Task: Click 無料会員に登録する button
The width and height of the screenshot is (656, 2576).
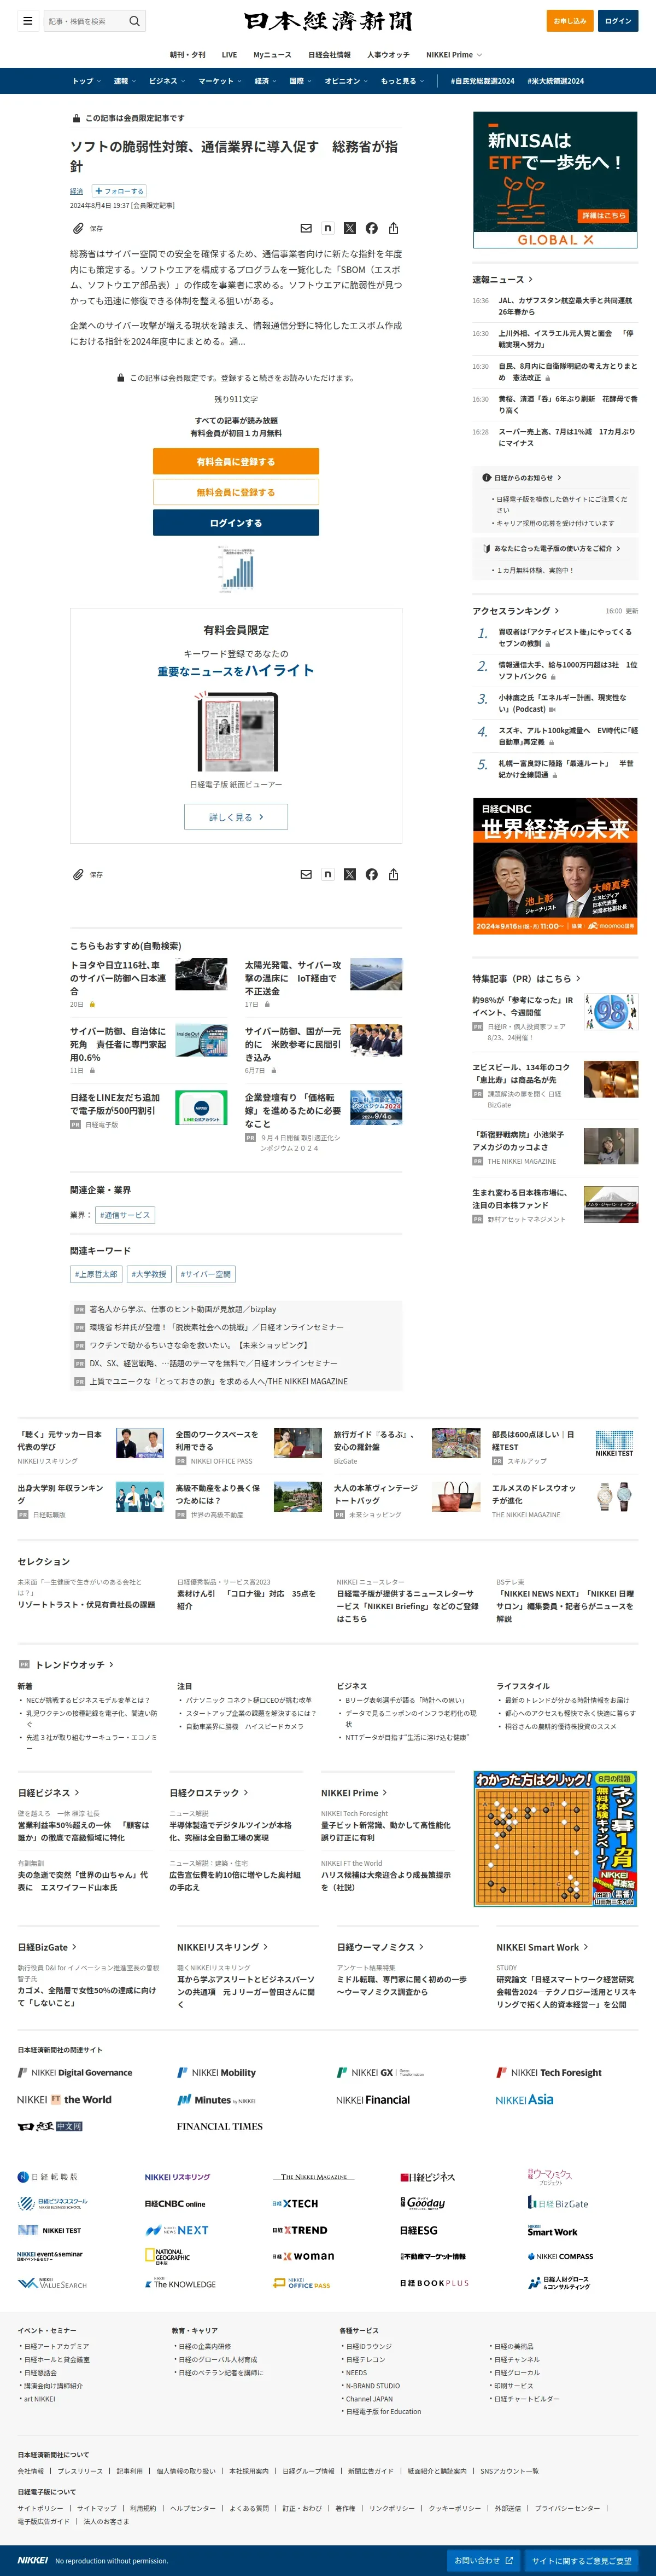Action: tap(236, 492)
